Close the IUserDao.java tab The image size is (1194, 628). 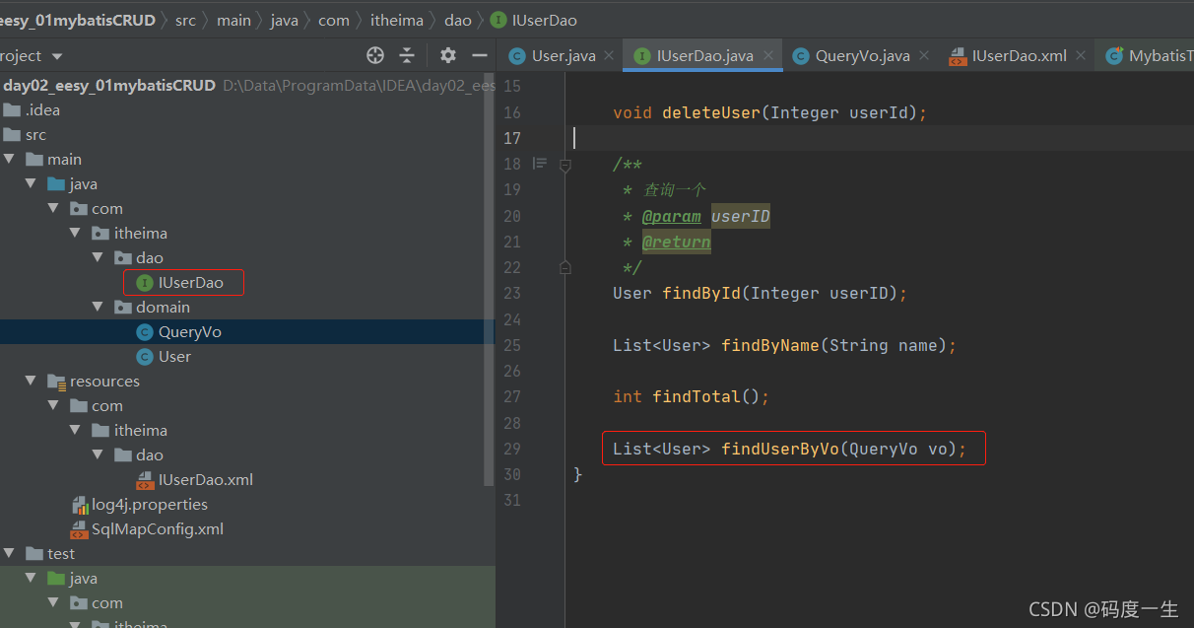768,56
